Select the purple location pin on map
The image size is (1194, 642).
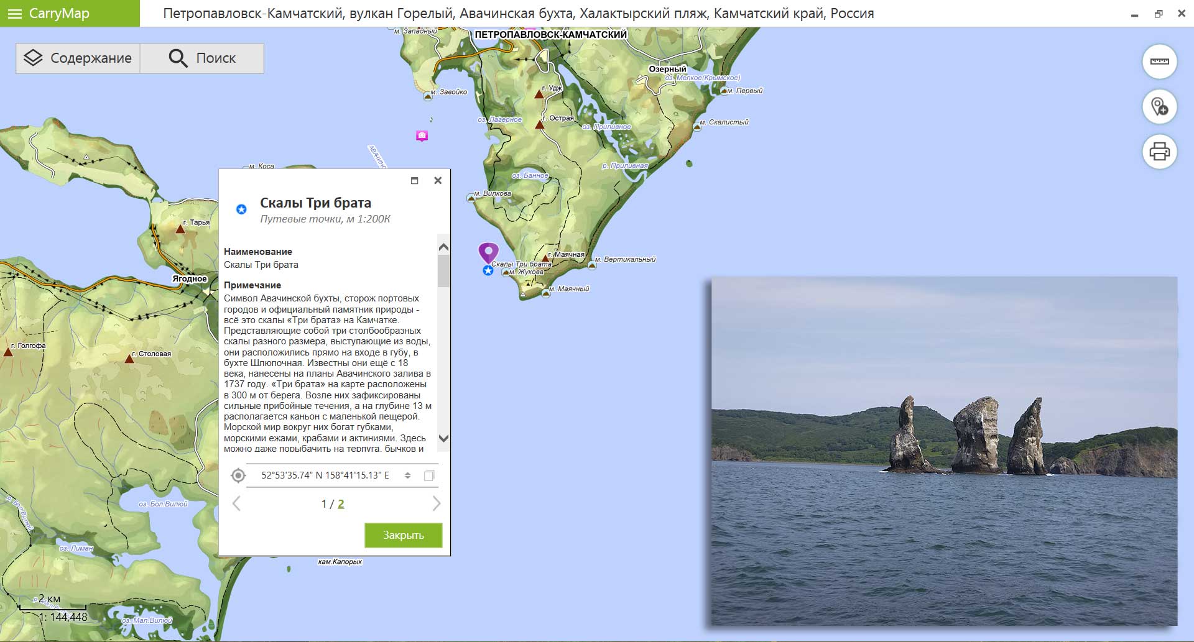(x=488, y=252)
